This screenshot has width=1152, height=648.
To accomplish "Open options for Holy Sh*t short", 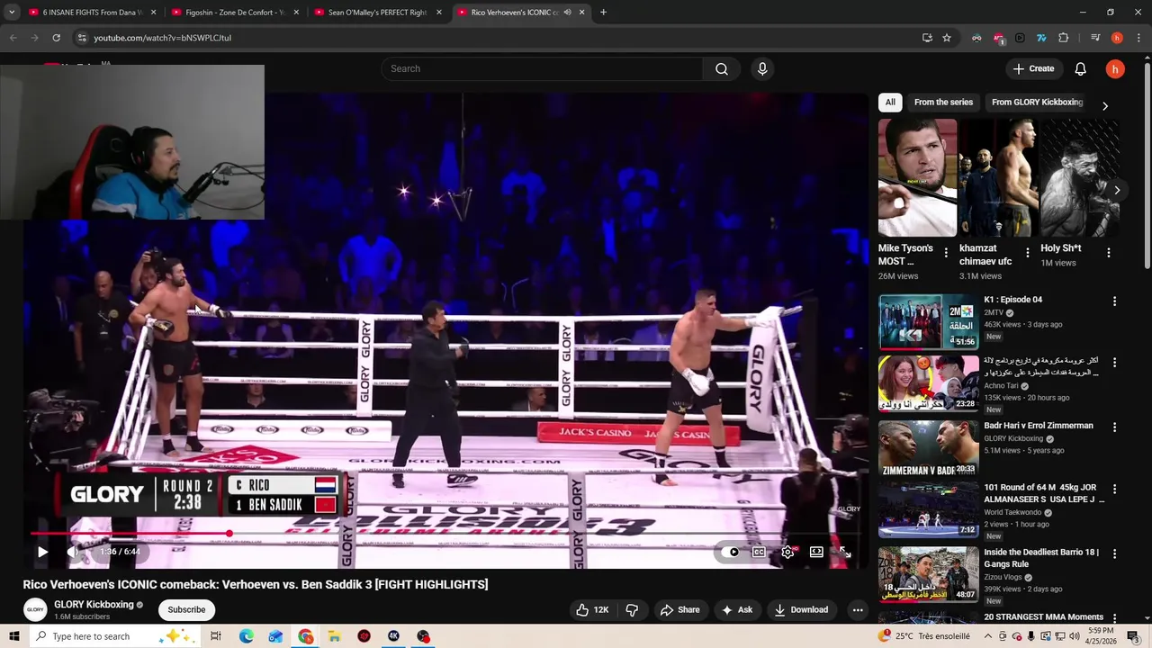I will point(1109,253).
